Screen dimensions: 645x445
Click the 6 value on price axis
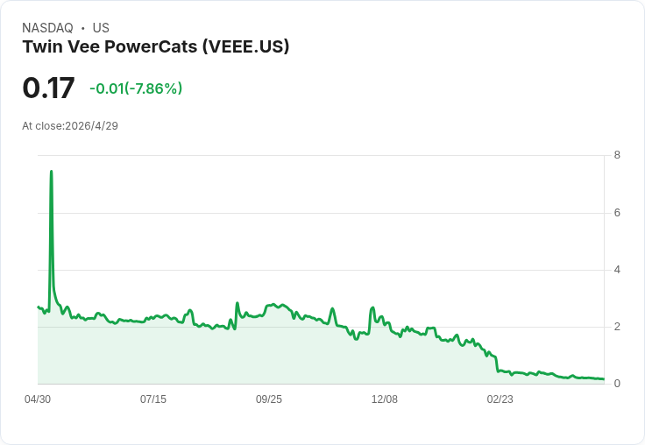(617, 213)
